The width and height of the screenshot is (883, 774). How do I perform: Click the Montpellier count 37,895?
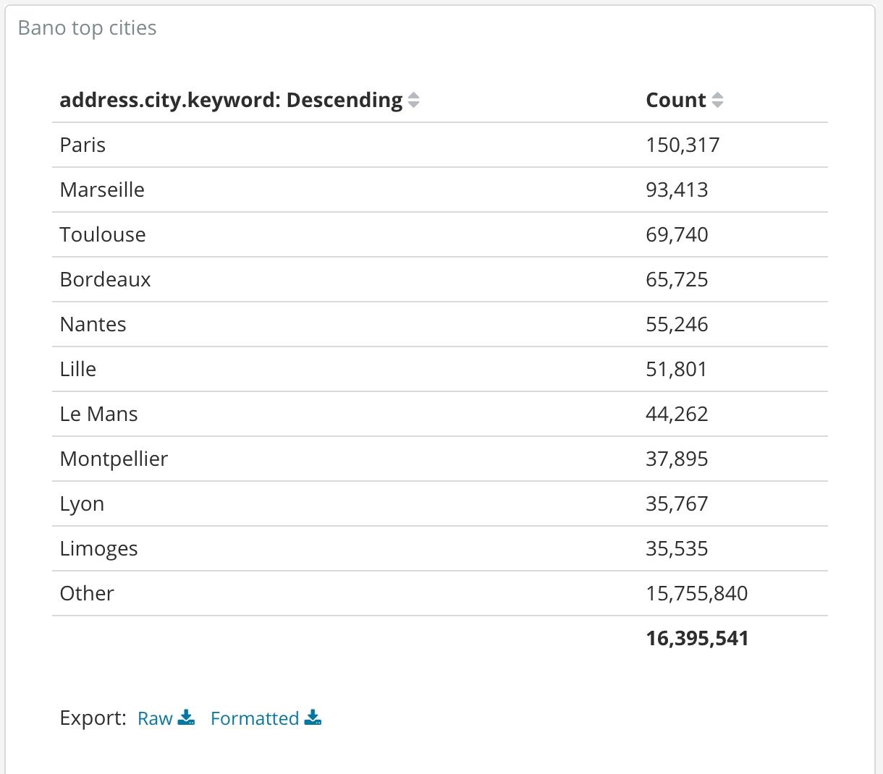[x=677, y=459]
